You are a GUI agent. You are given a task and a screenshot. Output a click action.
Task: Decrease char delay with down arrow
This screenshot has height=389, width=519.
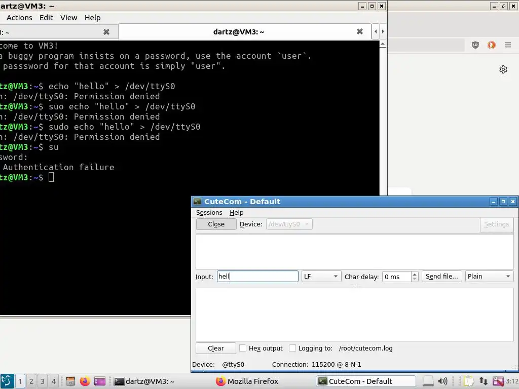pyautogui.click(x=415, y=279)
